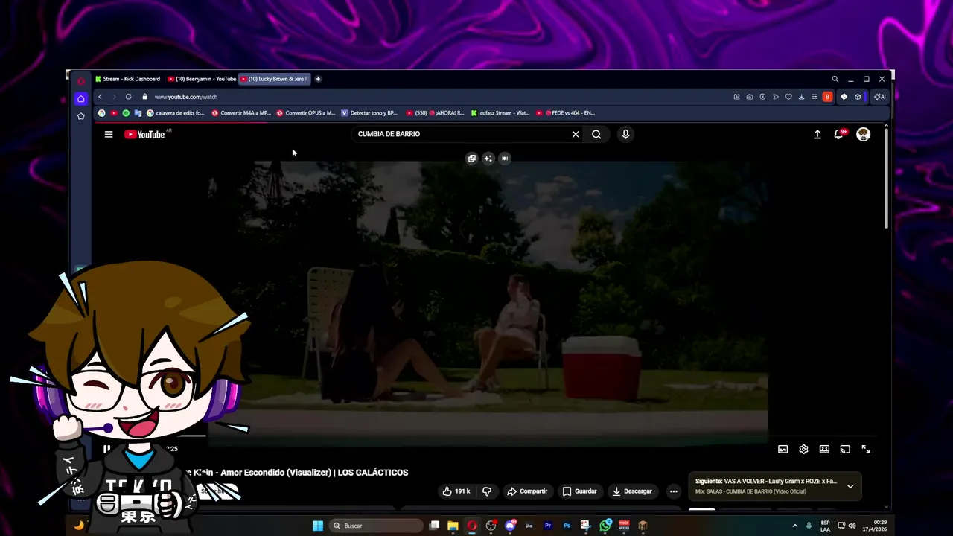
Task: Clear the search box with X
Action: pyautogui.click(x=576, y=134)
